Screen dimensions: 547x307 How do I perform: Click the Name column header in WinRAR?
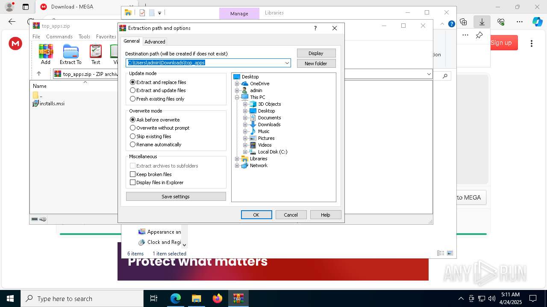click(40, 86)
